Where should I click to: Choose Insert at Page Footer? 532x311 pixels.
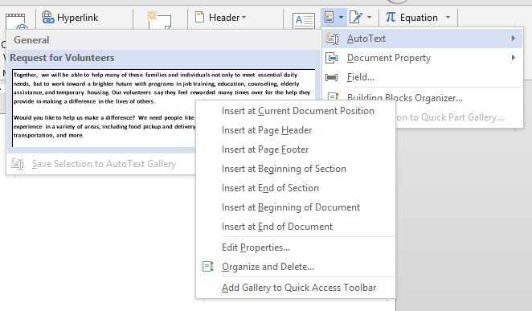(x=265, y=149)
